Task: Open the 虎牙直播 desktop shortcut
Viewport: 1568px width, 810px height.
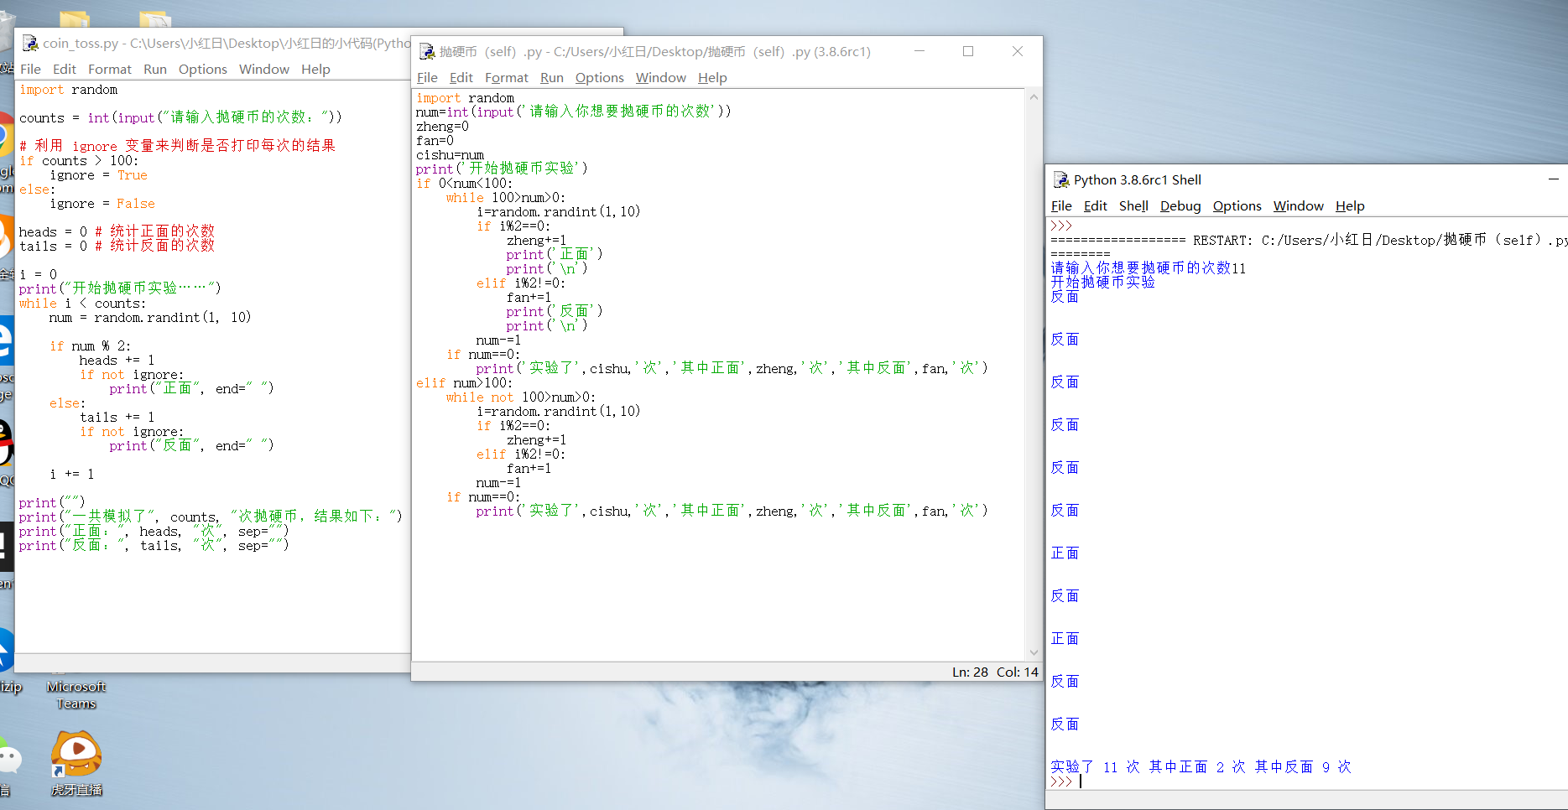Action: (76, 761)
